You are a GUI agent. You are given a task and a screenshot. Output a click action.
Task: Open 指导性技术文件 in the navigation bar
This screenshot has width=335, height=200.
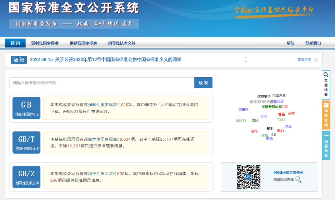coord(122,43)
